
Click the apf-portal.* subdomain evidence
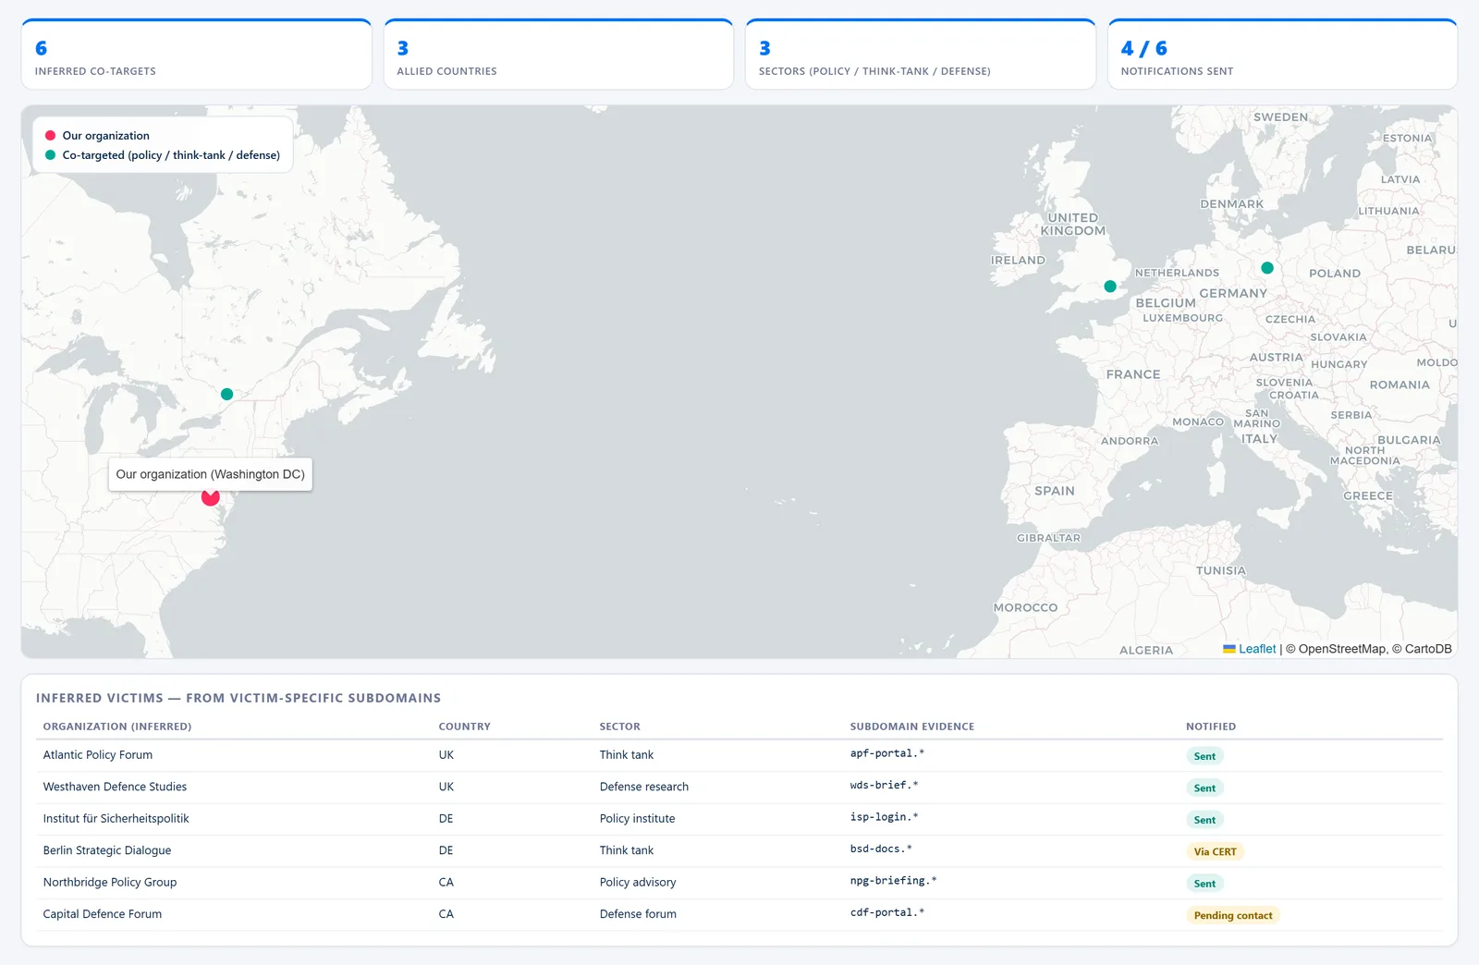[x=887, y=753]
